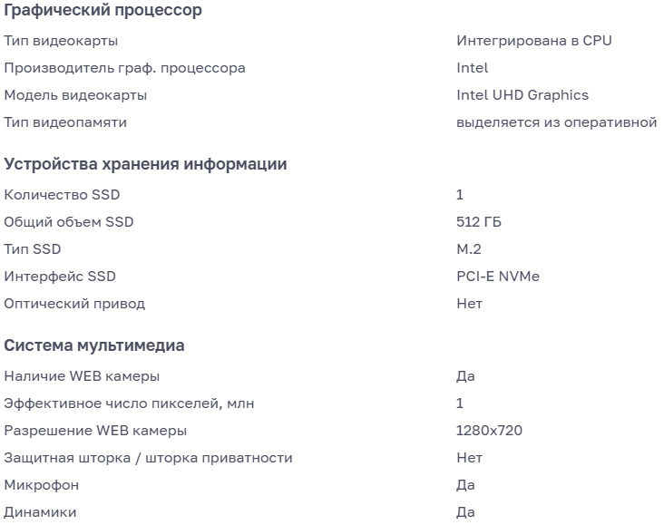
Task: Click the "Динамики" label
Action: [40, 512]
